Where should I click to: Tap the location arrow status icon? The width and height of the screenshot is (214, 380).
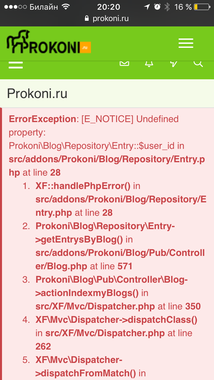point(147,7)
